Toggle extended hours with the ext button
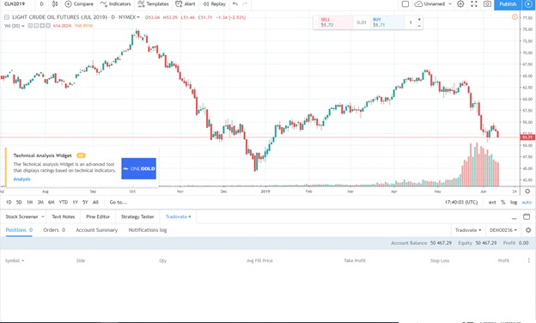 click(x=492, y=203)
